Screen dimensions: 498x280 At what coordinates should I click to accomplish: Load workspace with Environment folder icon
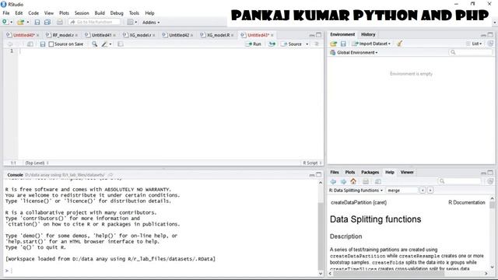(x=333, y=44)
